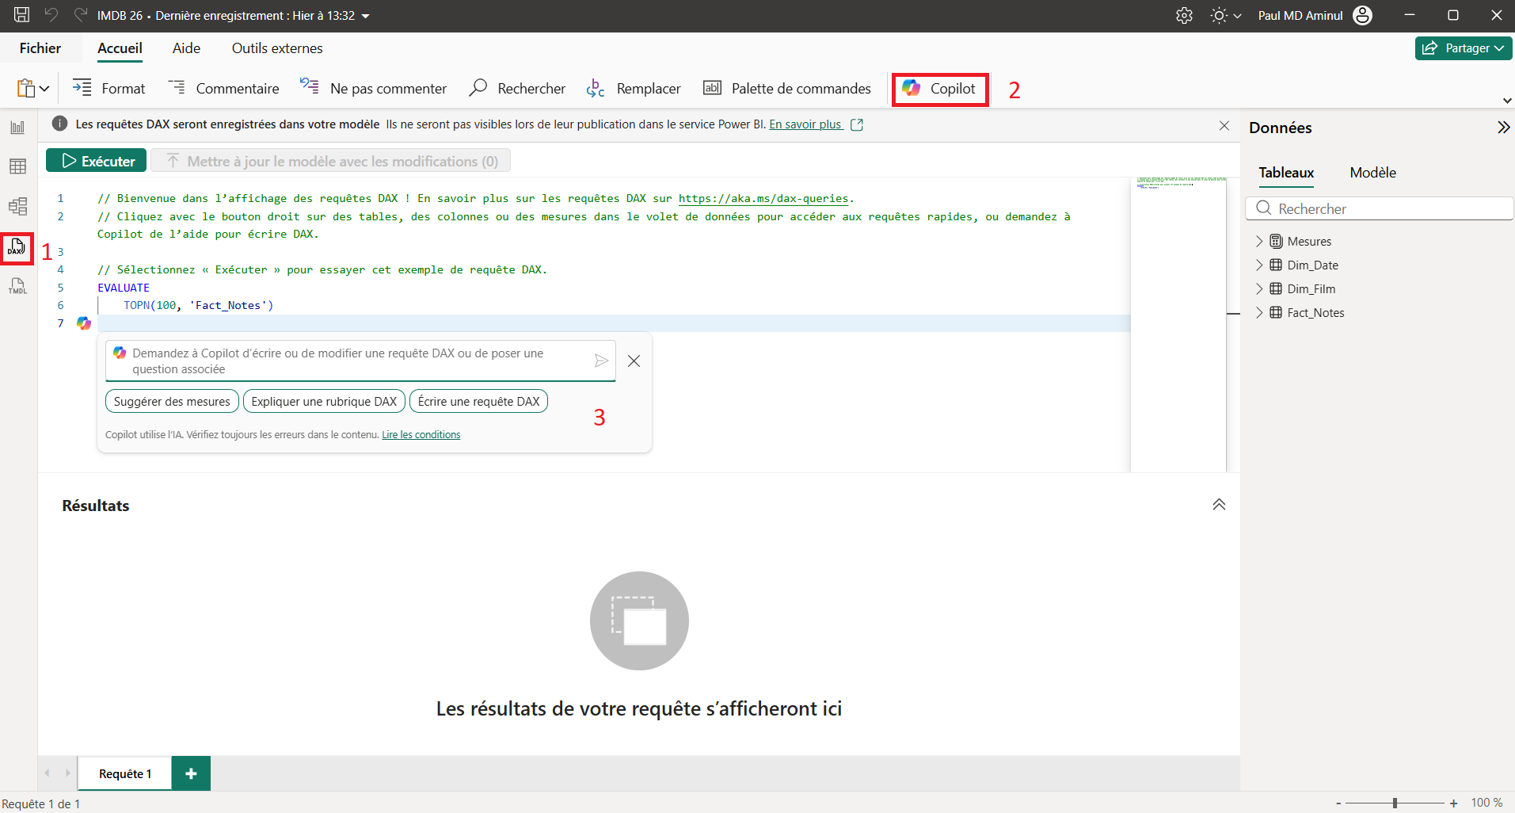
Task: Click the Save icon in title bar
Action: point(22,15)
